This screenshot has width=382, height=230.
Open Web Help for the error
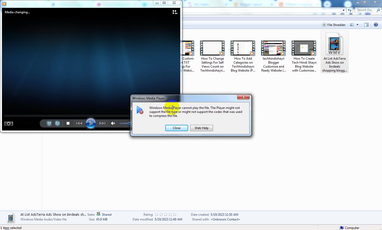tap(202, 128)
